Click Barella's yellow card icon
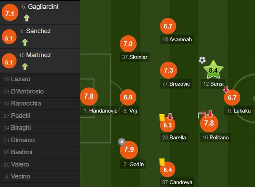 [162, 117]
